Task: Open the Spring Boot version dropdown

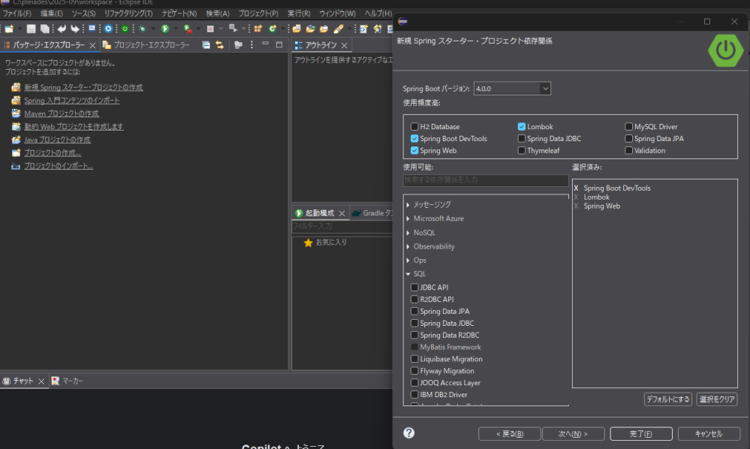Action: pos(545,89)
